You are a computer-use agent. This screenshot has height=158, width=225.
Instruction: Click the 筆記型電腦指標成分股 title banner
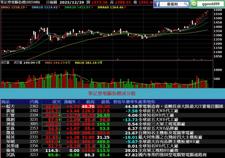(x=112, y=94)
